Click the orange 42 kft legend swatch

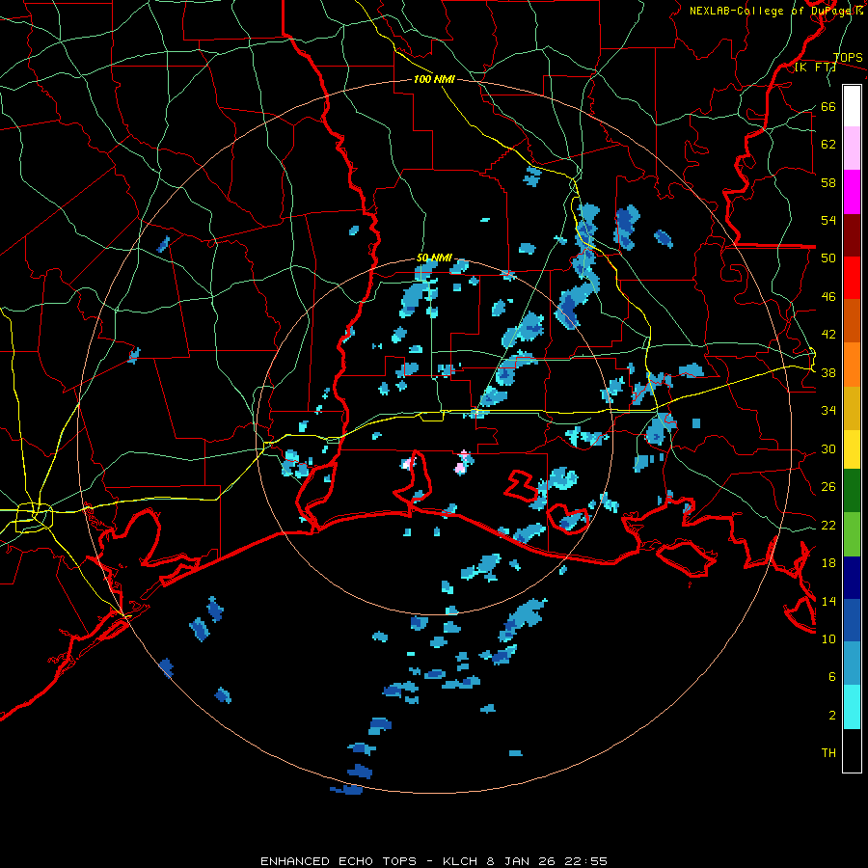click(852, 365)
